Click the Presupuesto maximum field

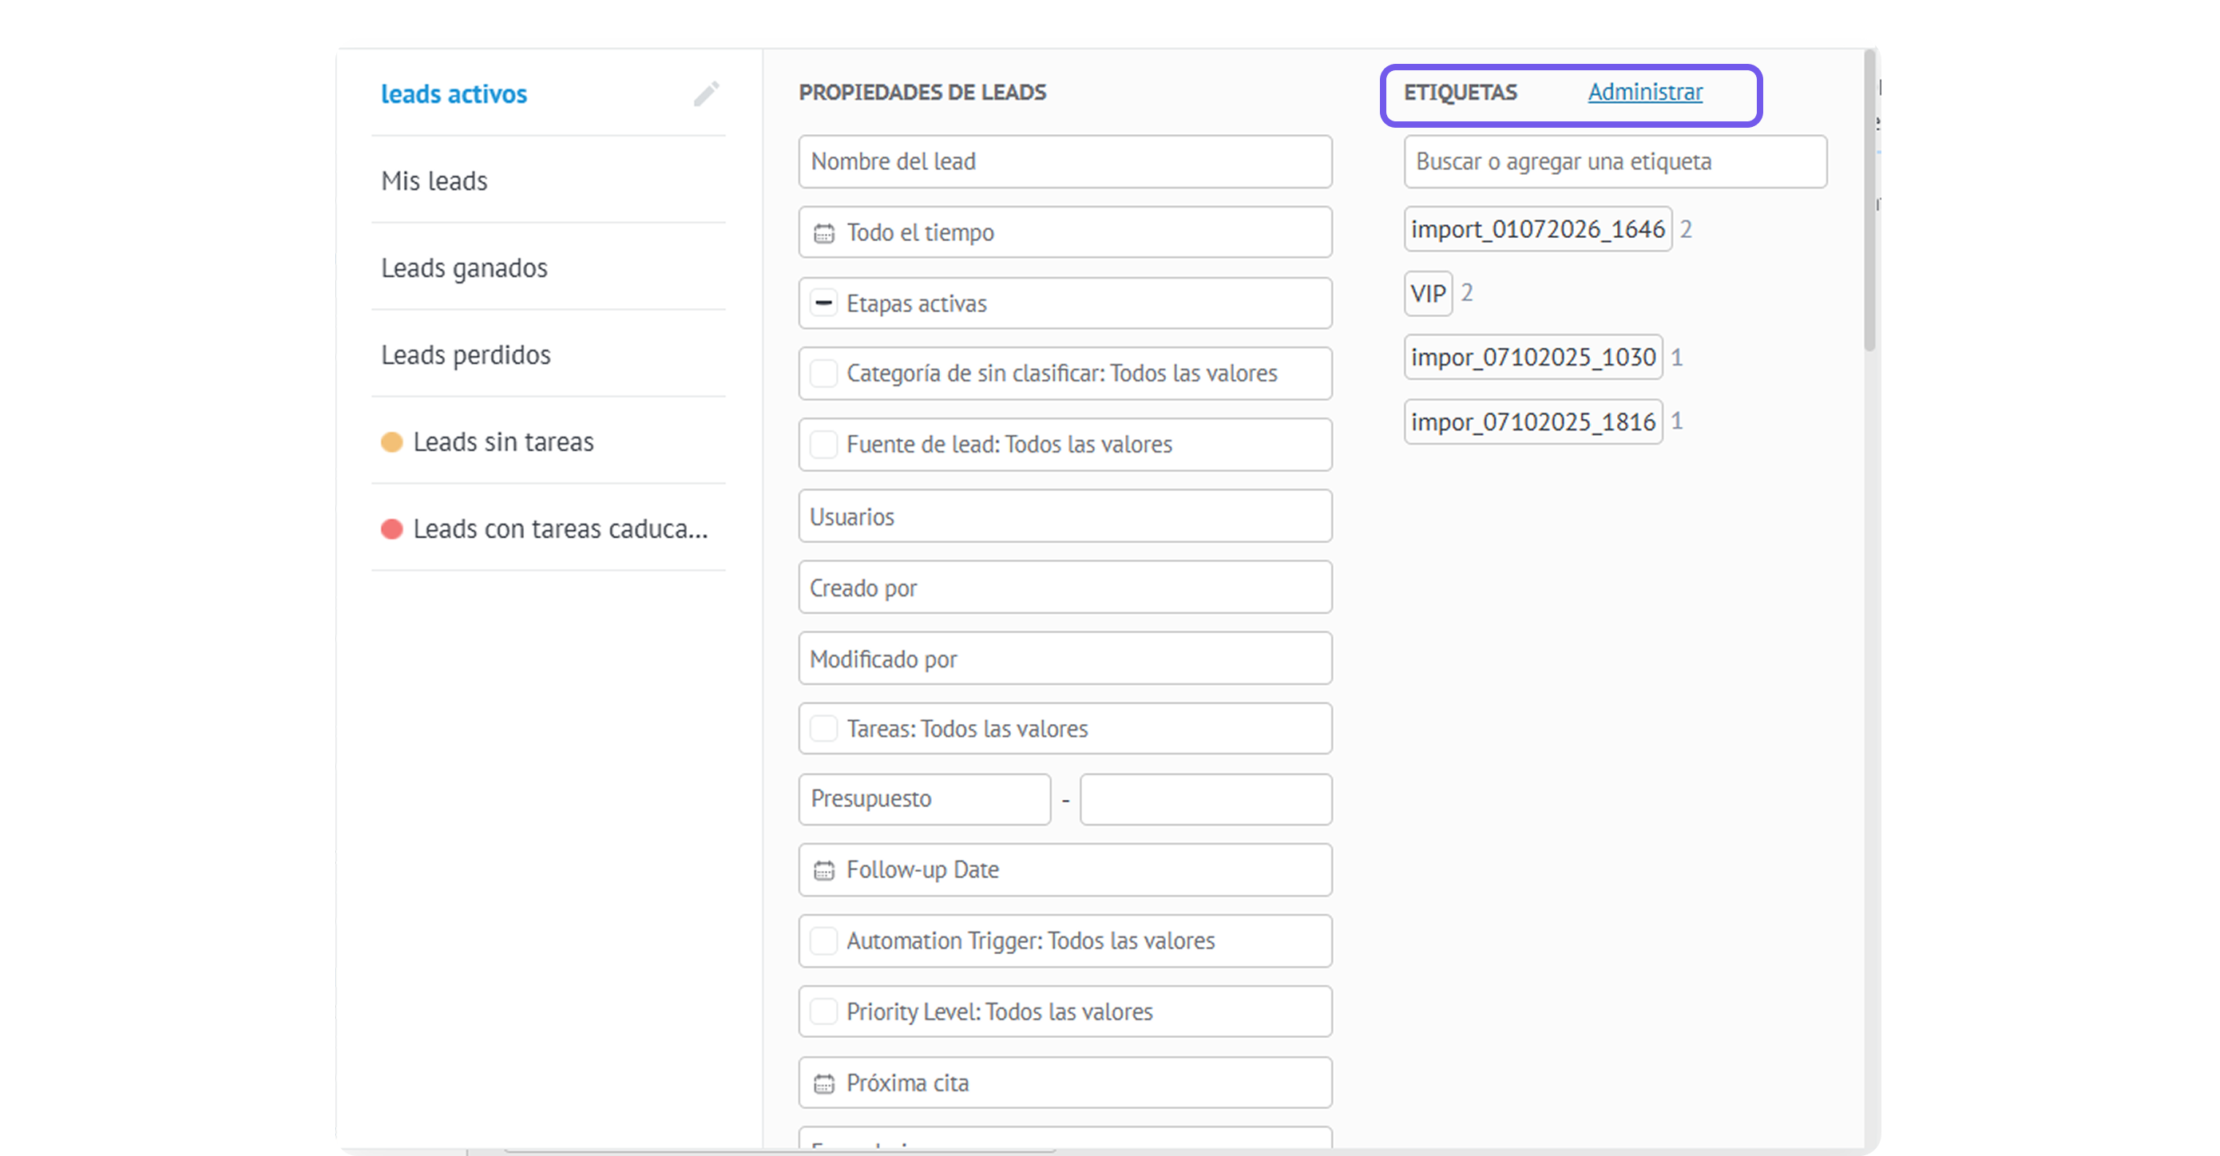click(x=1206, y=799)
